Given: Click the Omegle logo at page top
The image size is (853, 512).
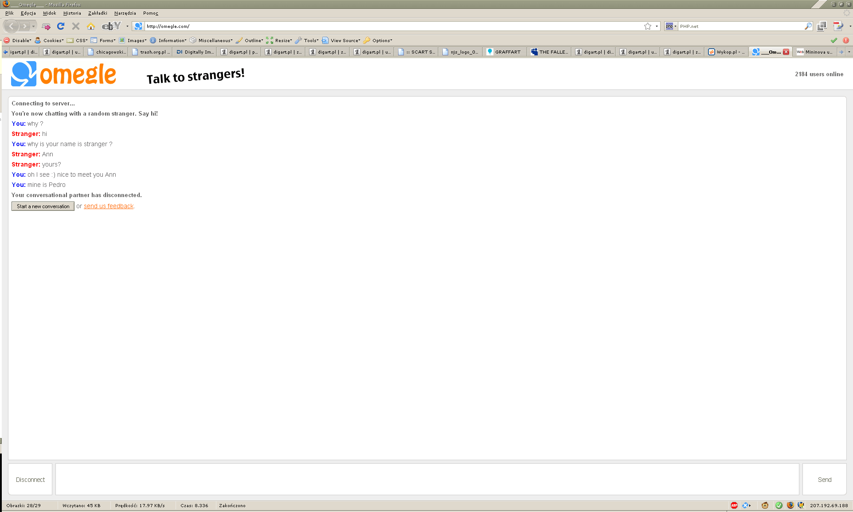Looking at the screenshot, I should click(63, 74).
